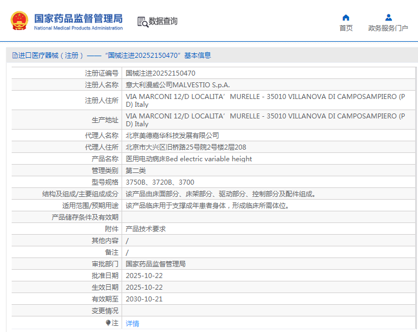The width and height of the screenshot is (418, 332).
Task: Click the document icon before 进口医疗器械
Action: click(15, 55)
